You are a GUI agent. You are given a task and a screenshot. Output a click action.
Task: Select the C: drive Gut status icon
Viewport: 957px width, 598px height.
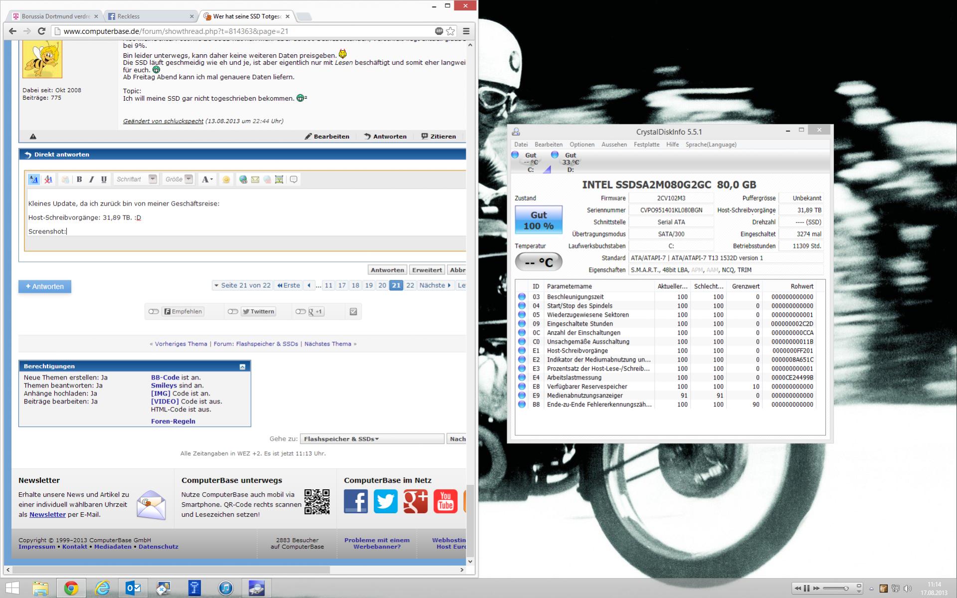click(x=531, y=162)
